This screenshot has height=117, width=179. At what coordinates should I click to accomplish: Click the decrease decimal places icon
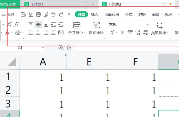(145, 32)
